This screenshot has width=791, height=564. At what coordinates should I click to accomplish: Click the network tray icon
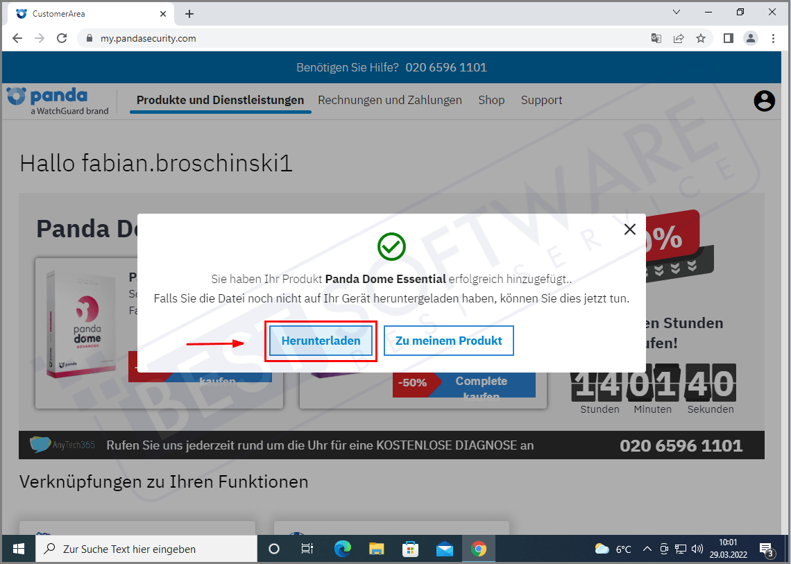681,549
